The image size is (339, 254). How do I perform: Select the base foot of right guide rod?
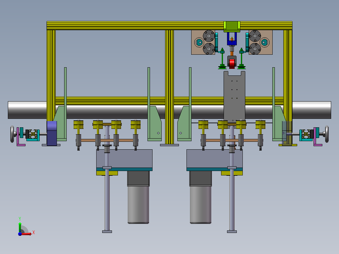tap(232, 232)
